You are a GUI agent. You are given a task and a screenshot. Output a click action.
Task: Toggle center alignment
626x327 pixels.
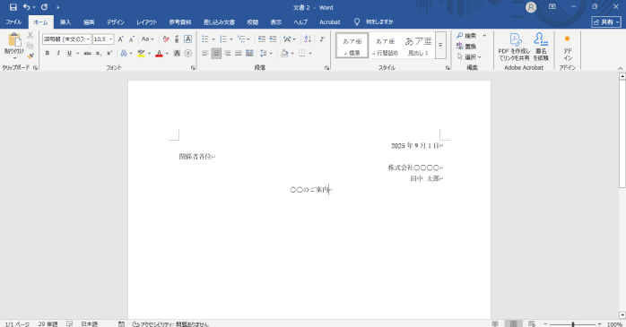tap(216, 53)
